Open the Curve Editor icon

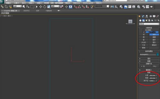(x=130, y=7)
